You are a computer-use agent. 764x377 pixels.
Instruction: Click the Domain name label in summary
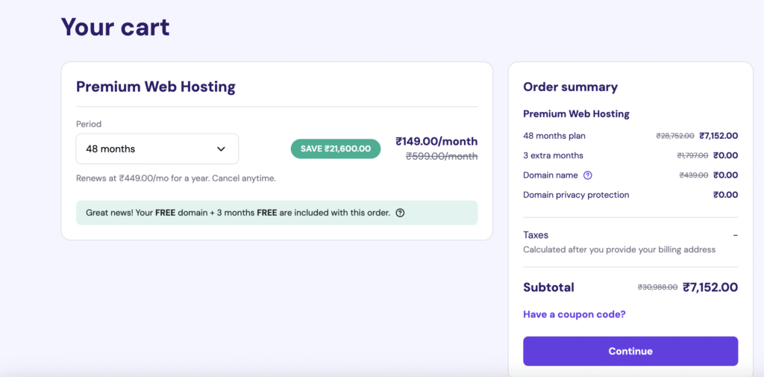551,175
